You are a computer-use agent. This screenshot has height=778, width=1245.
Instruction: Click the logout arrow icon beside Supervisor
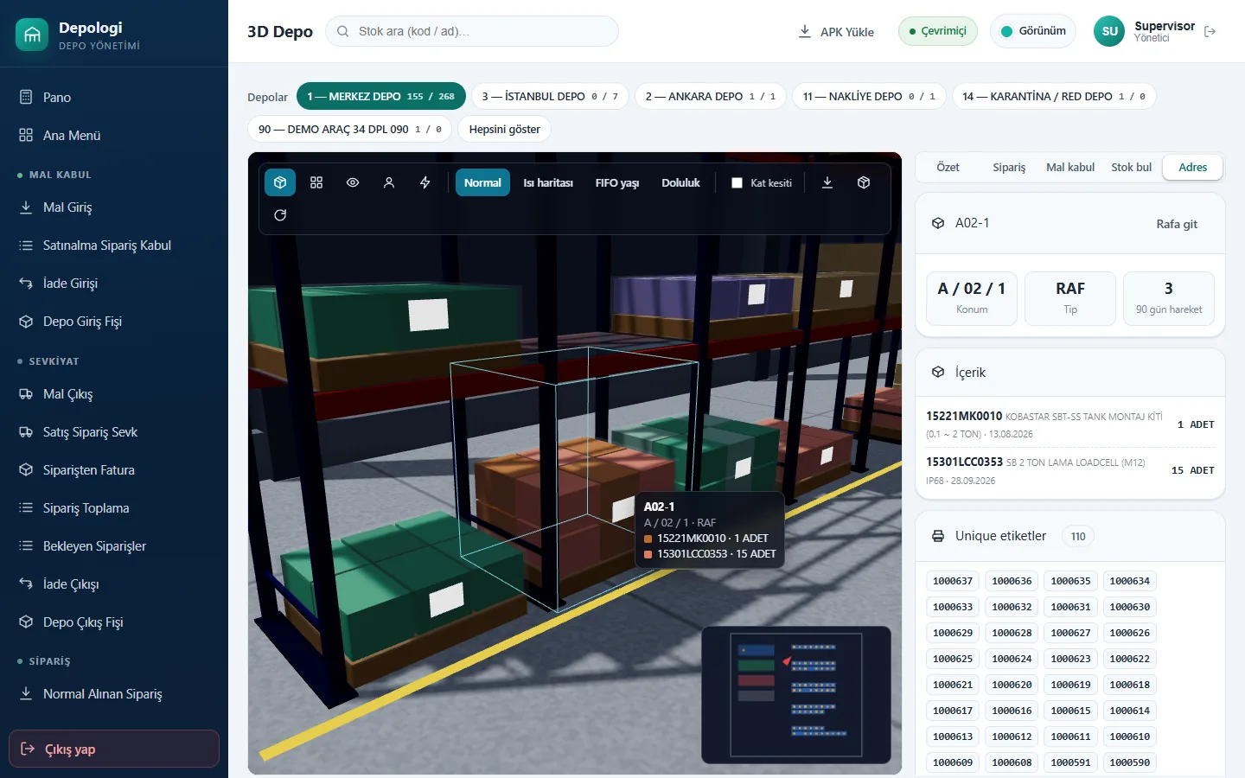tap(1210, 31)
